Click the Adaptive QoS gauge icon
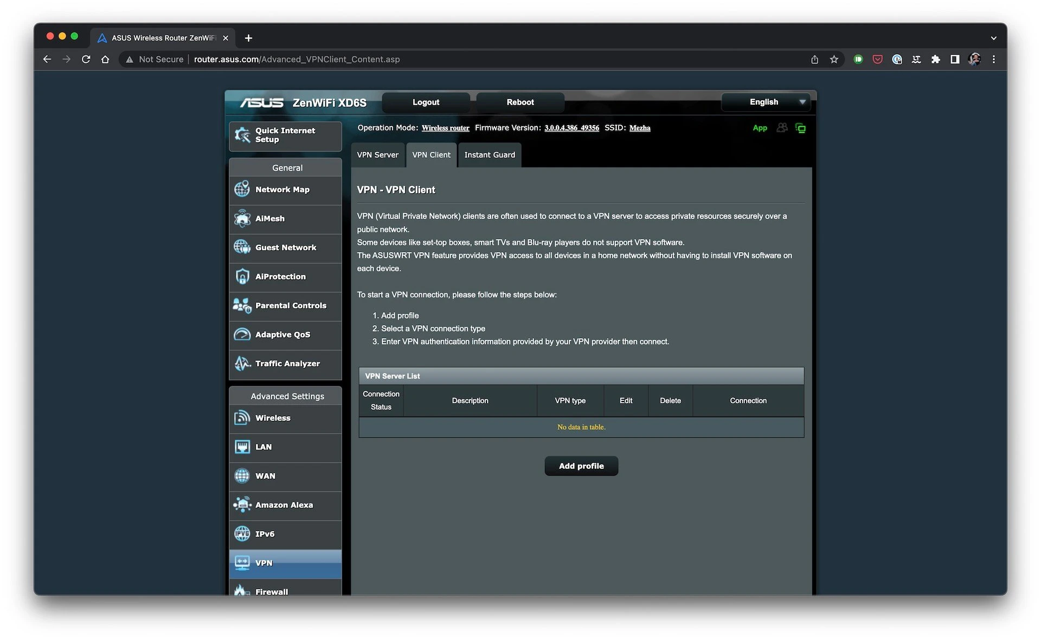Screen dimensions: 1041x640 point(242,334)
